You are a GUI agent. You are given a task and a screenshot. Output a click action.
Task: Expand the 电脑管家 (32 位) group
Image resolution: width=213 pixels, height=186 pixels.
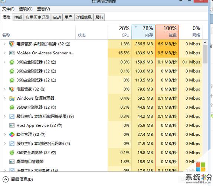pos(4,89)
